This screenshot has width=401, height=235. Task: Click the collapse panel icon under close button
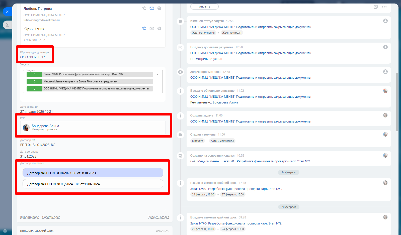pyautogui.click(x=7, y=25)
